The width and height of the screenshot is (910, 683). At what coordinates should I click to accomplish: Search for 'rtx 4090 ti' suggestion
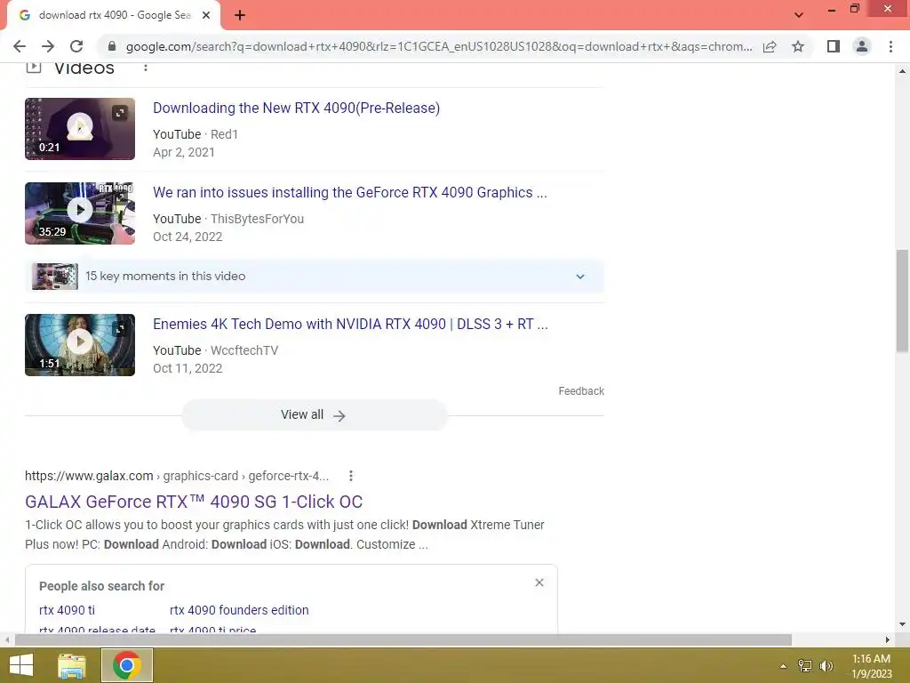pyautogui.click(x=67, y=610)
